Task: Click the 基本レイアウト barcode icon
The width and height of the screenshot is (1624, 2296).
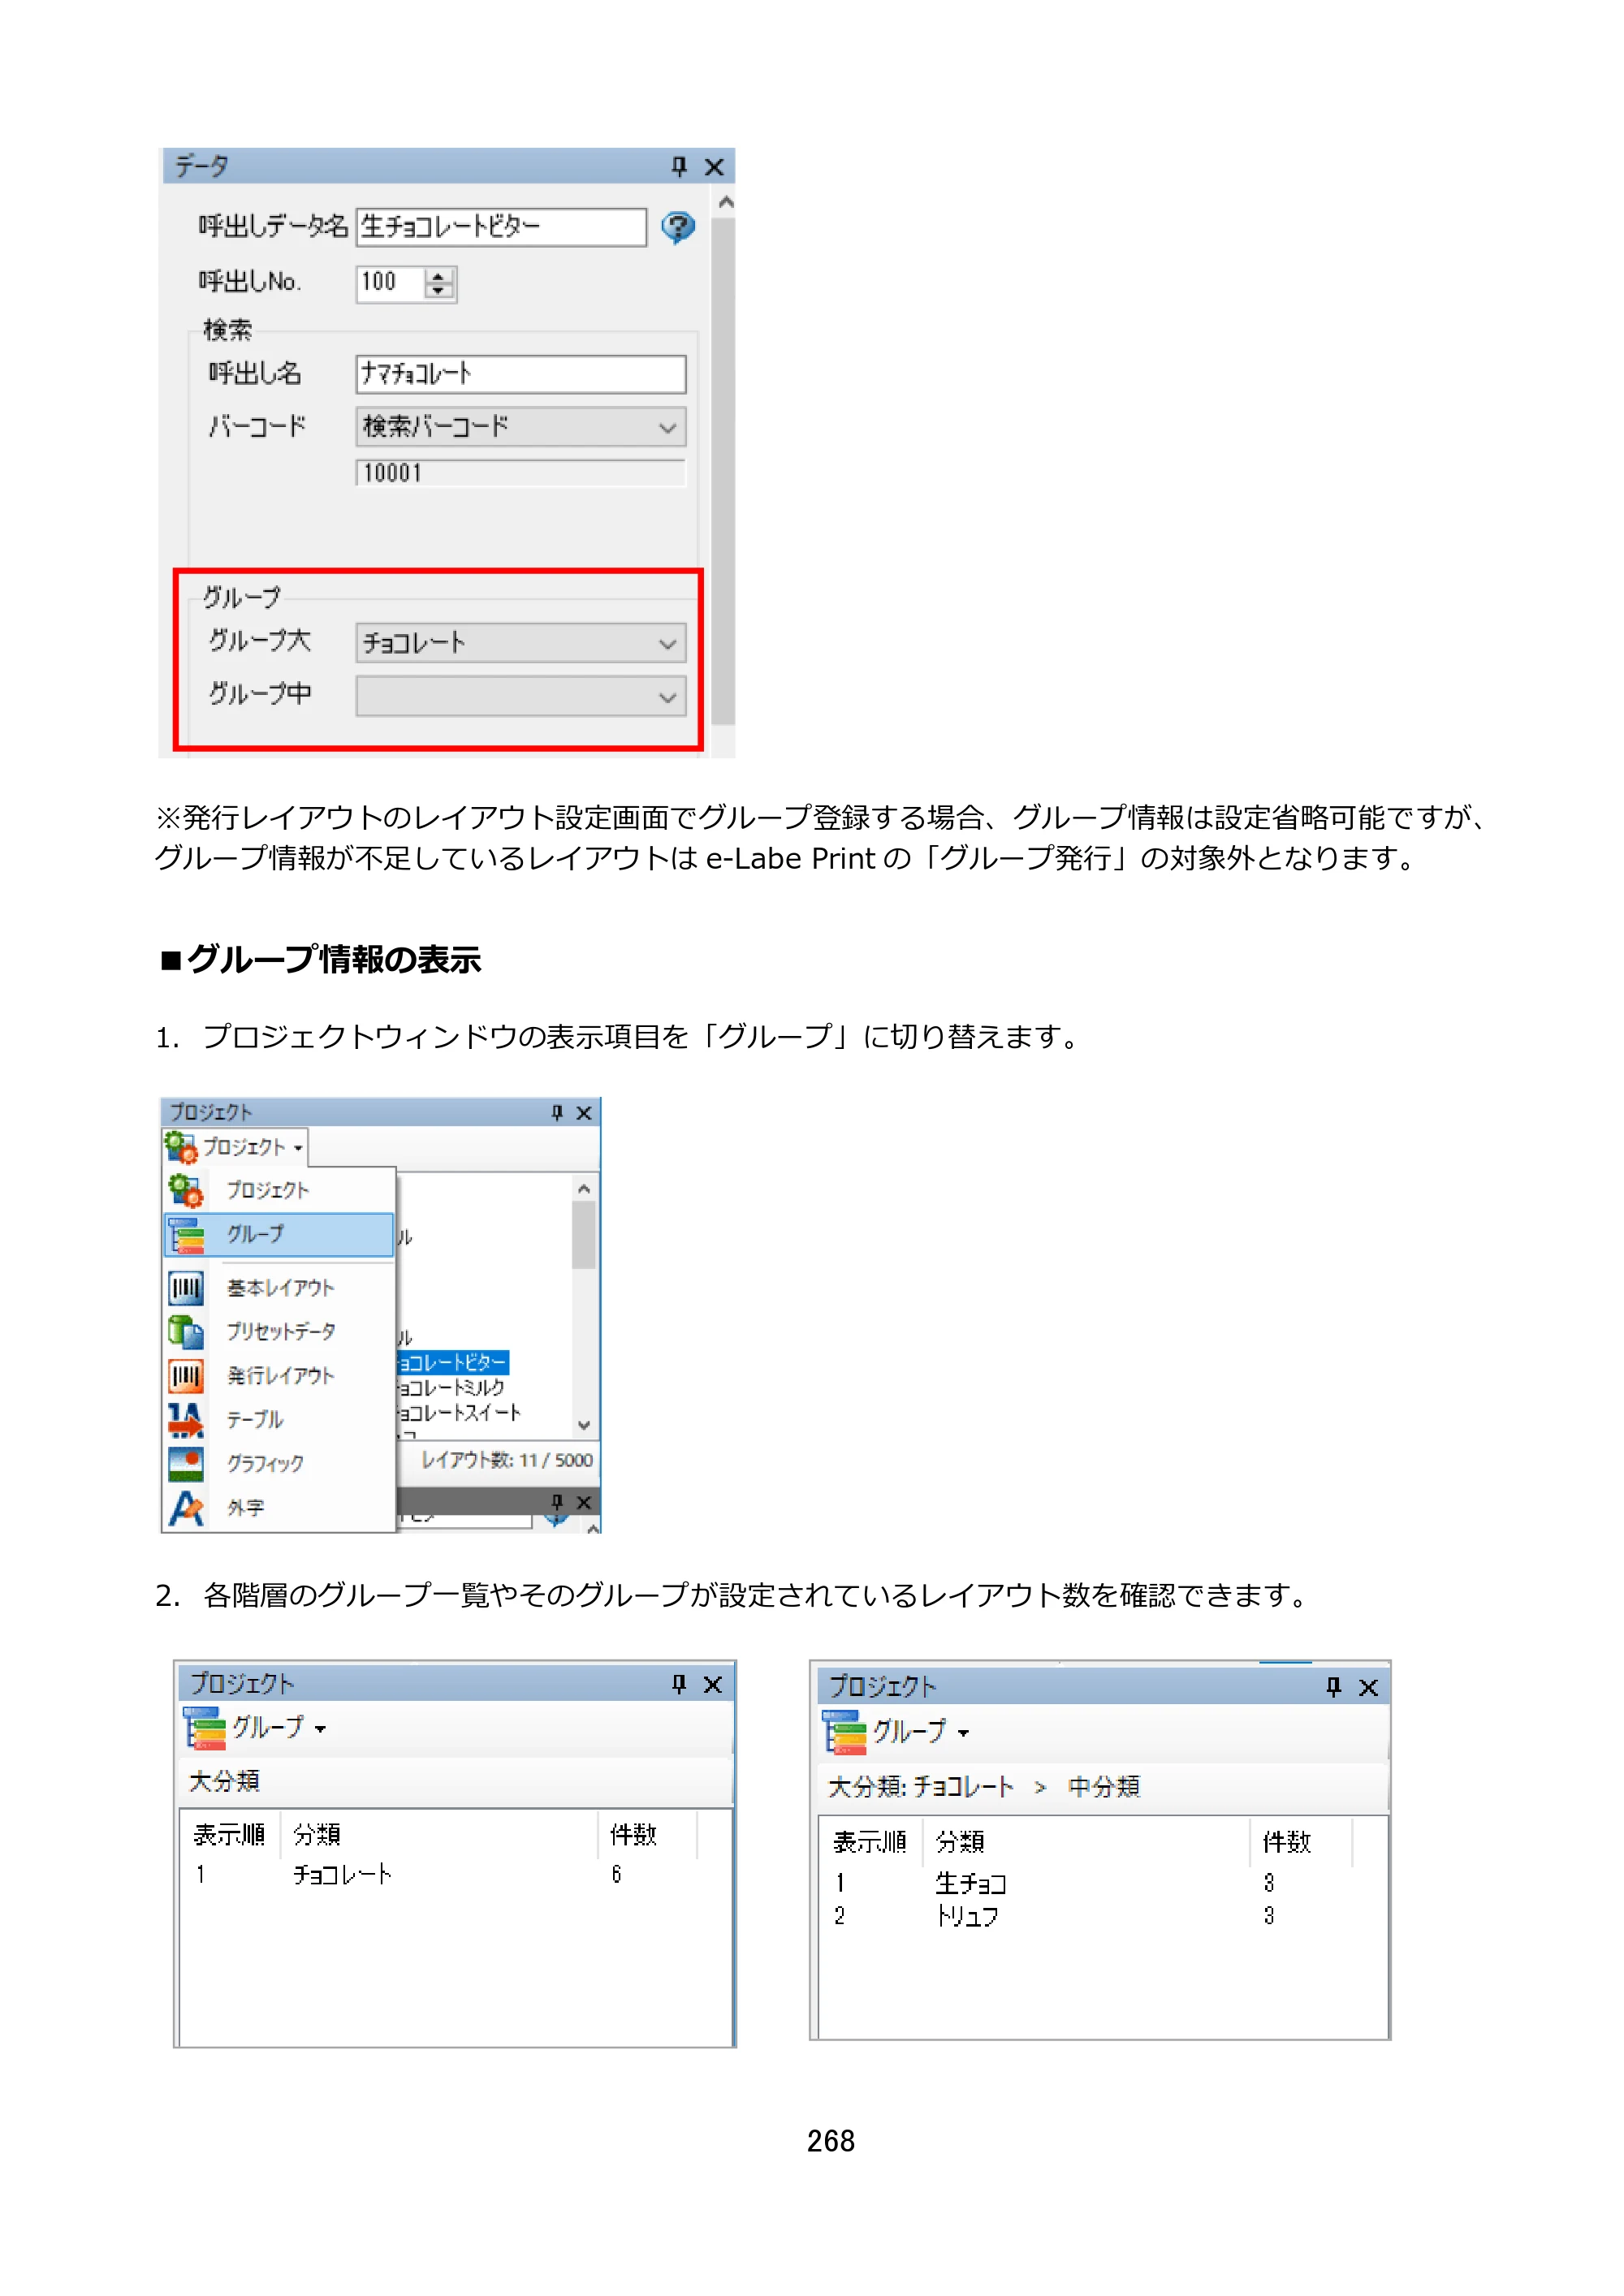Action: (186, 1288)
